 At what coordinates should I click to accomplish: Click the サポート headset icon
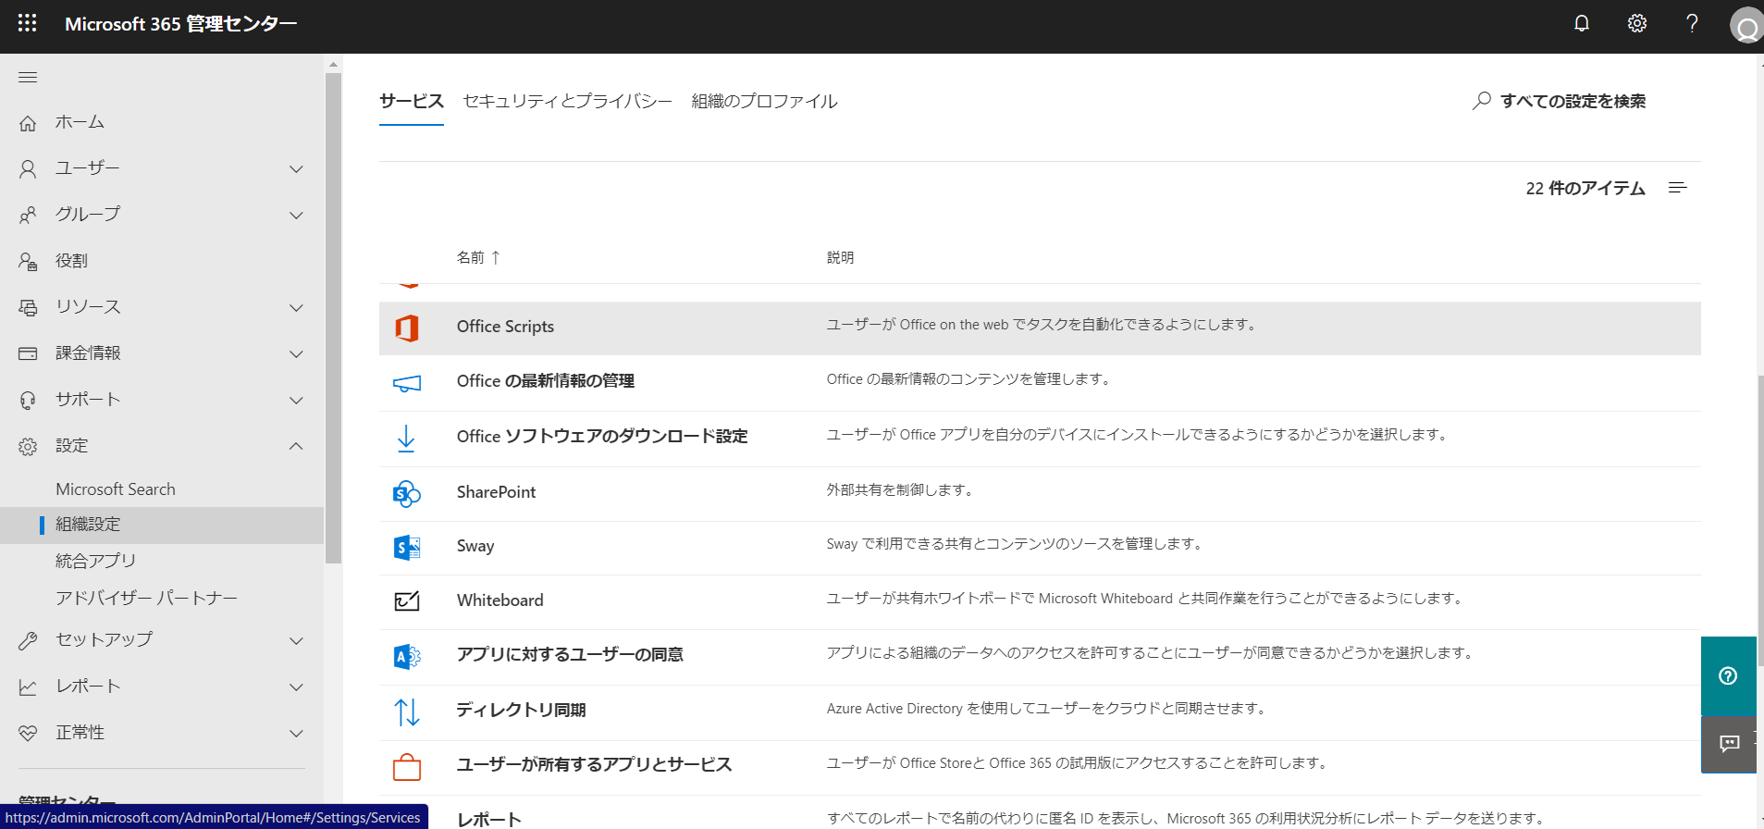click(28, 400)
